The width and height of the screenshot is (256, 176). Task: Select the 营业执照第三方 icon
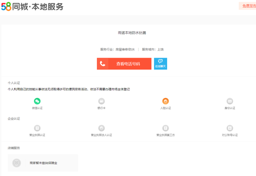pyautogui.click(x=166, y=128)
